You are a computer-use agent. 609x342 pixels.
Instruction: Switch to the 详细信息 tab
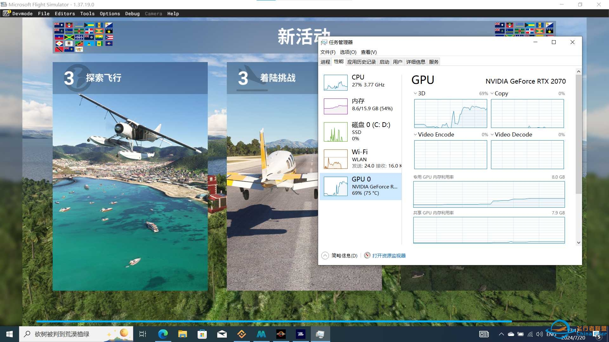(416, 62)
